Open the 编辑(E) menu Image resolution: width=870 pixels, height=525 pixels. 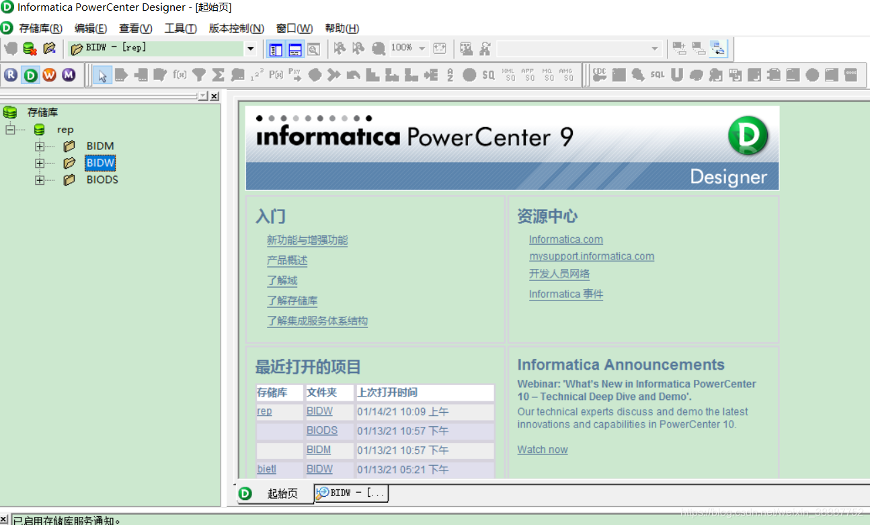pos(91,28)
